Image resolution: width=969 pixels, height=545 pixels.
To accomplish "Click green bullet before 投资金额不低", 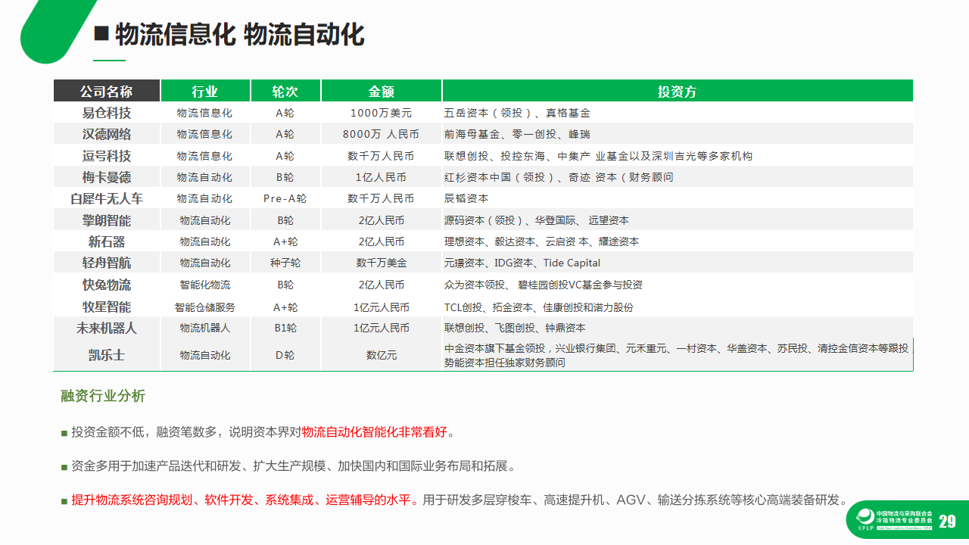I will [64, 433].
